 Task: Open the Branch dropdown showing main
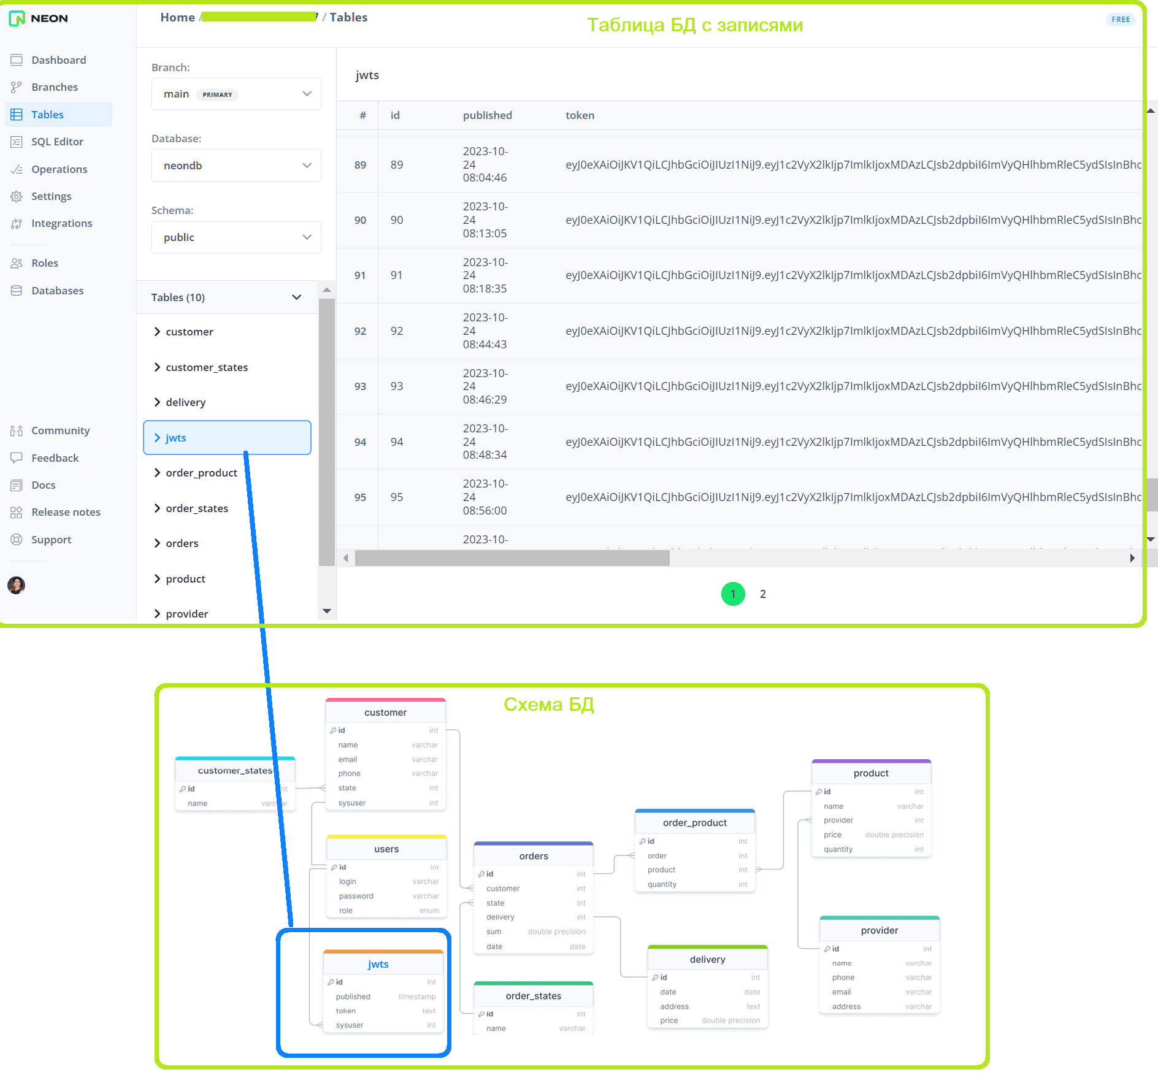236,94
